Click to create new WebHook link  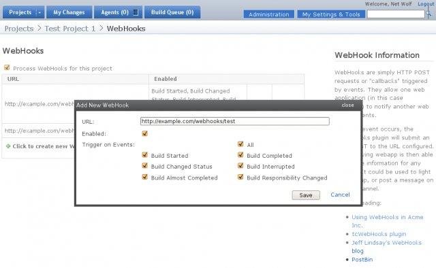(44, 146)
